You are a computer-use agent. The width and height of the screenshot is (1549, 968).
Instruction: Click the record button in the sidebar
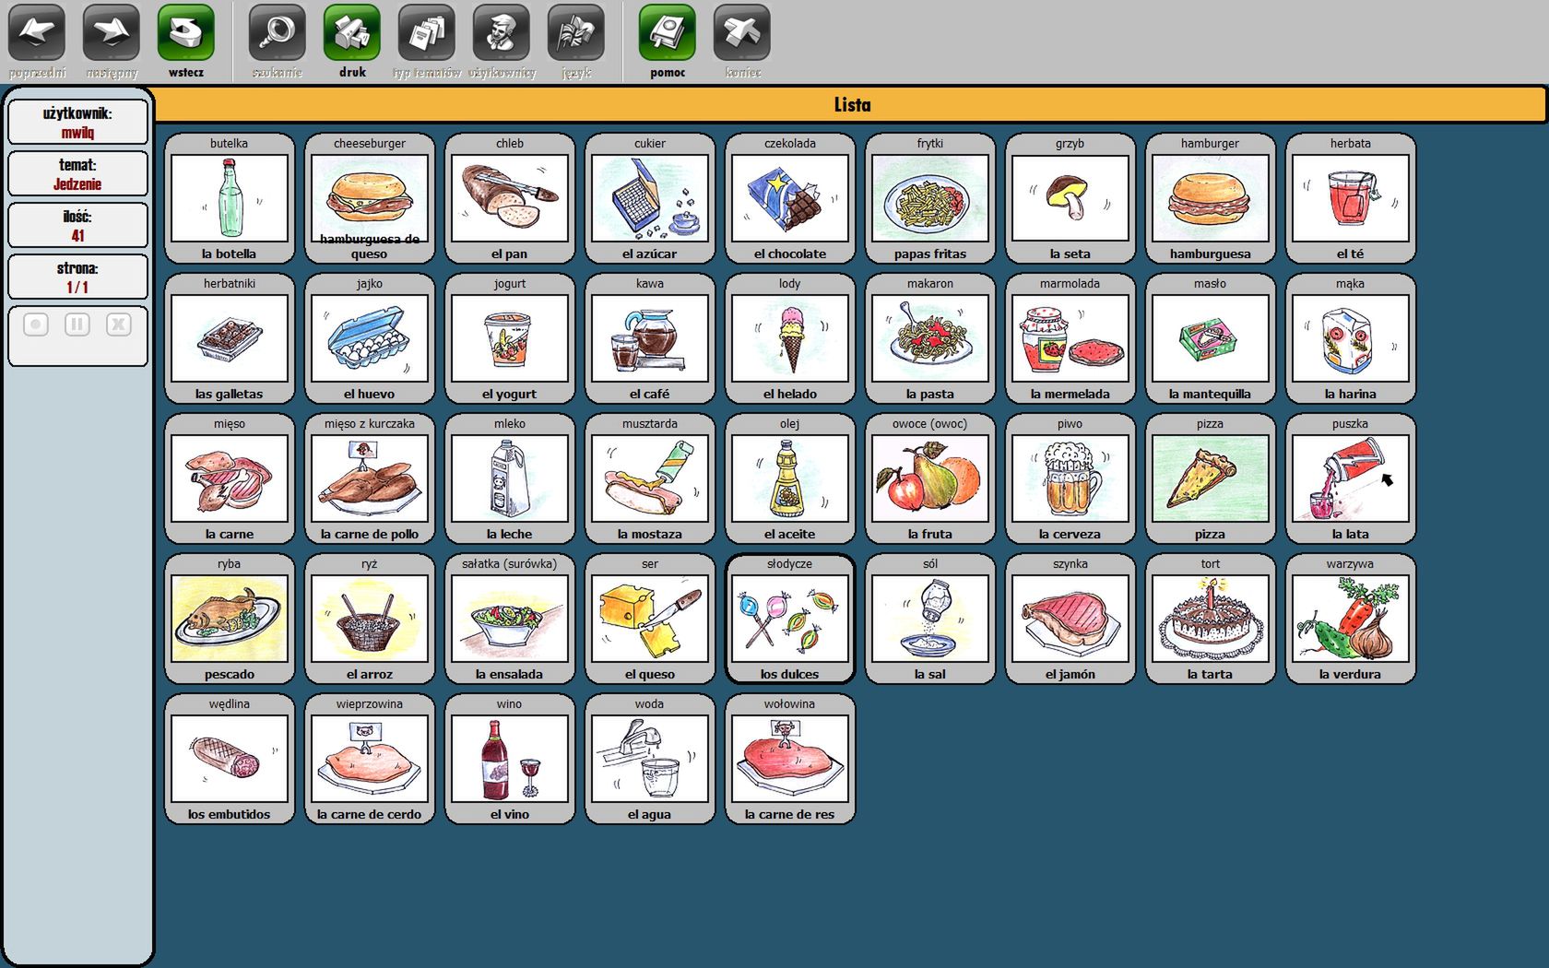(x=36, y=325)
